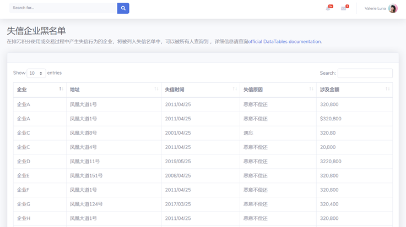Click the 涉及金额 header label
This screenshot has height=227, width=406.
329,90
